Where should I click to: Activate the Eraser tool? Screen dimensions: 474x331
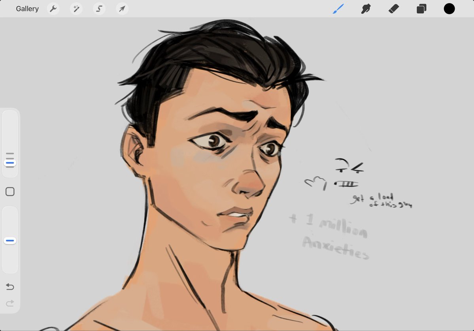[x=393, y=8]
